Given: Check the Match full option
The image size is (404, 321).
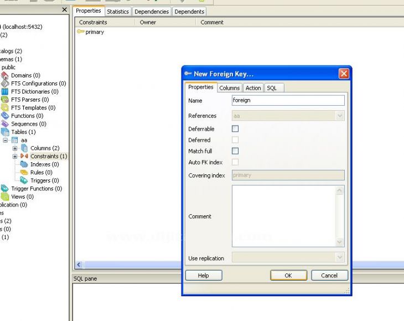Looking at the screenshot, I should (x=235, y=151).
